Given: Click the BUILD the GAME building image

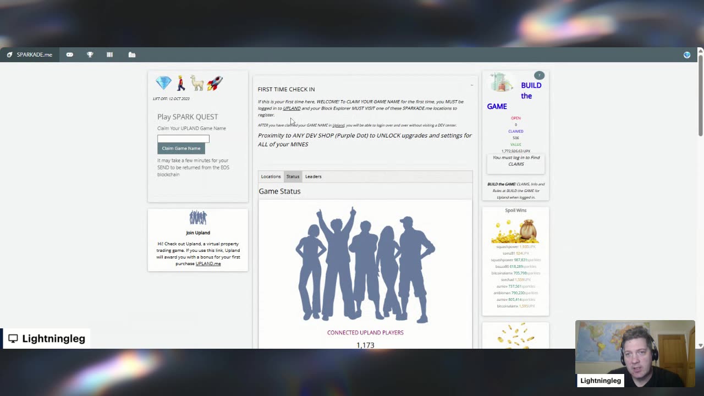Looking at the screenshot, I should click(x=501, y=83).
